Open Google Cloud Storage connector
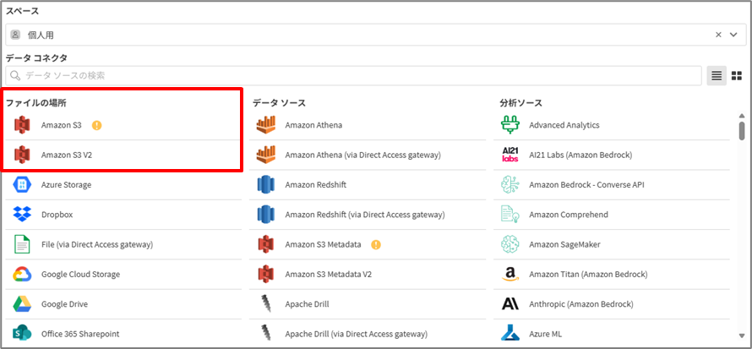752x349 pixels. (x=80, y=275)
